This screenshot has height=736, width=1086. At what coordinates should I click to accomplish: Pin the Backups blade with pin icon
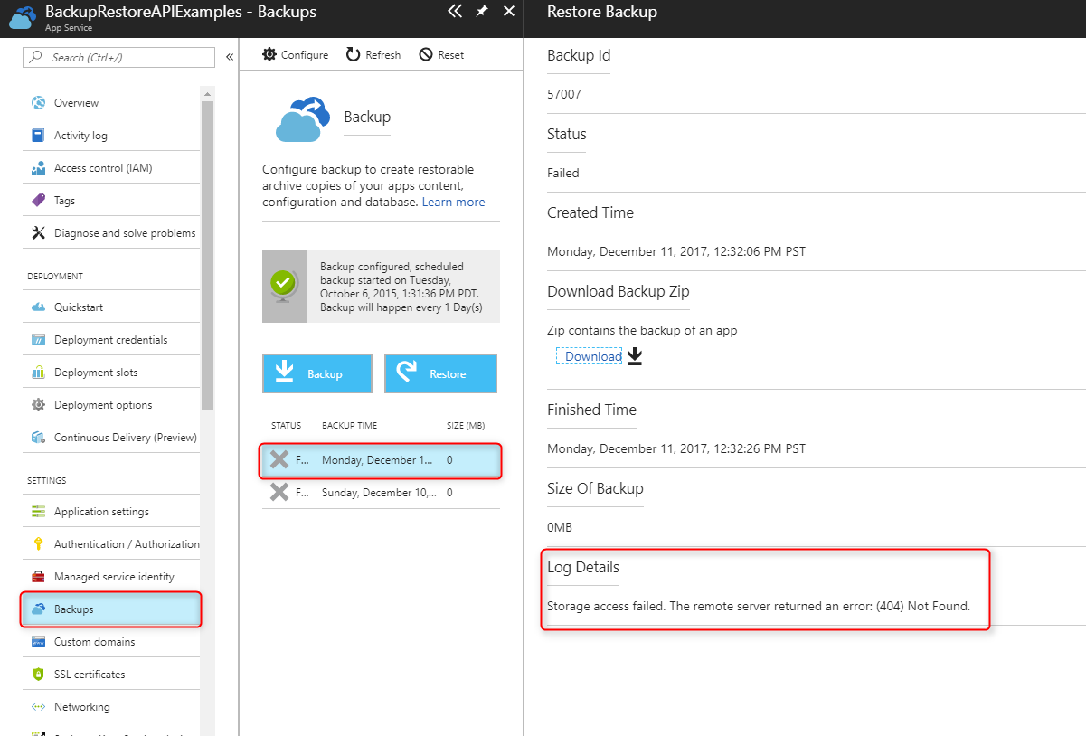click(x=482, y=12)
